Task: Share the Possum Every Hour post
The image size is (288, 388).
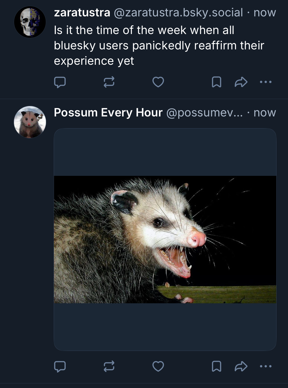Action: pos(241,366)
